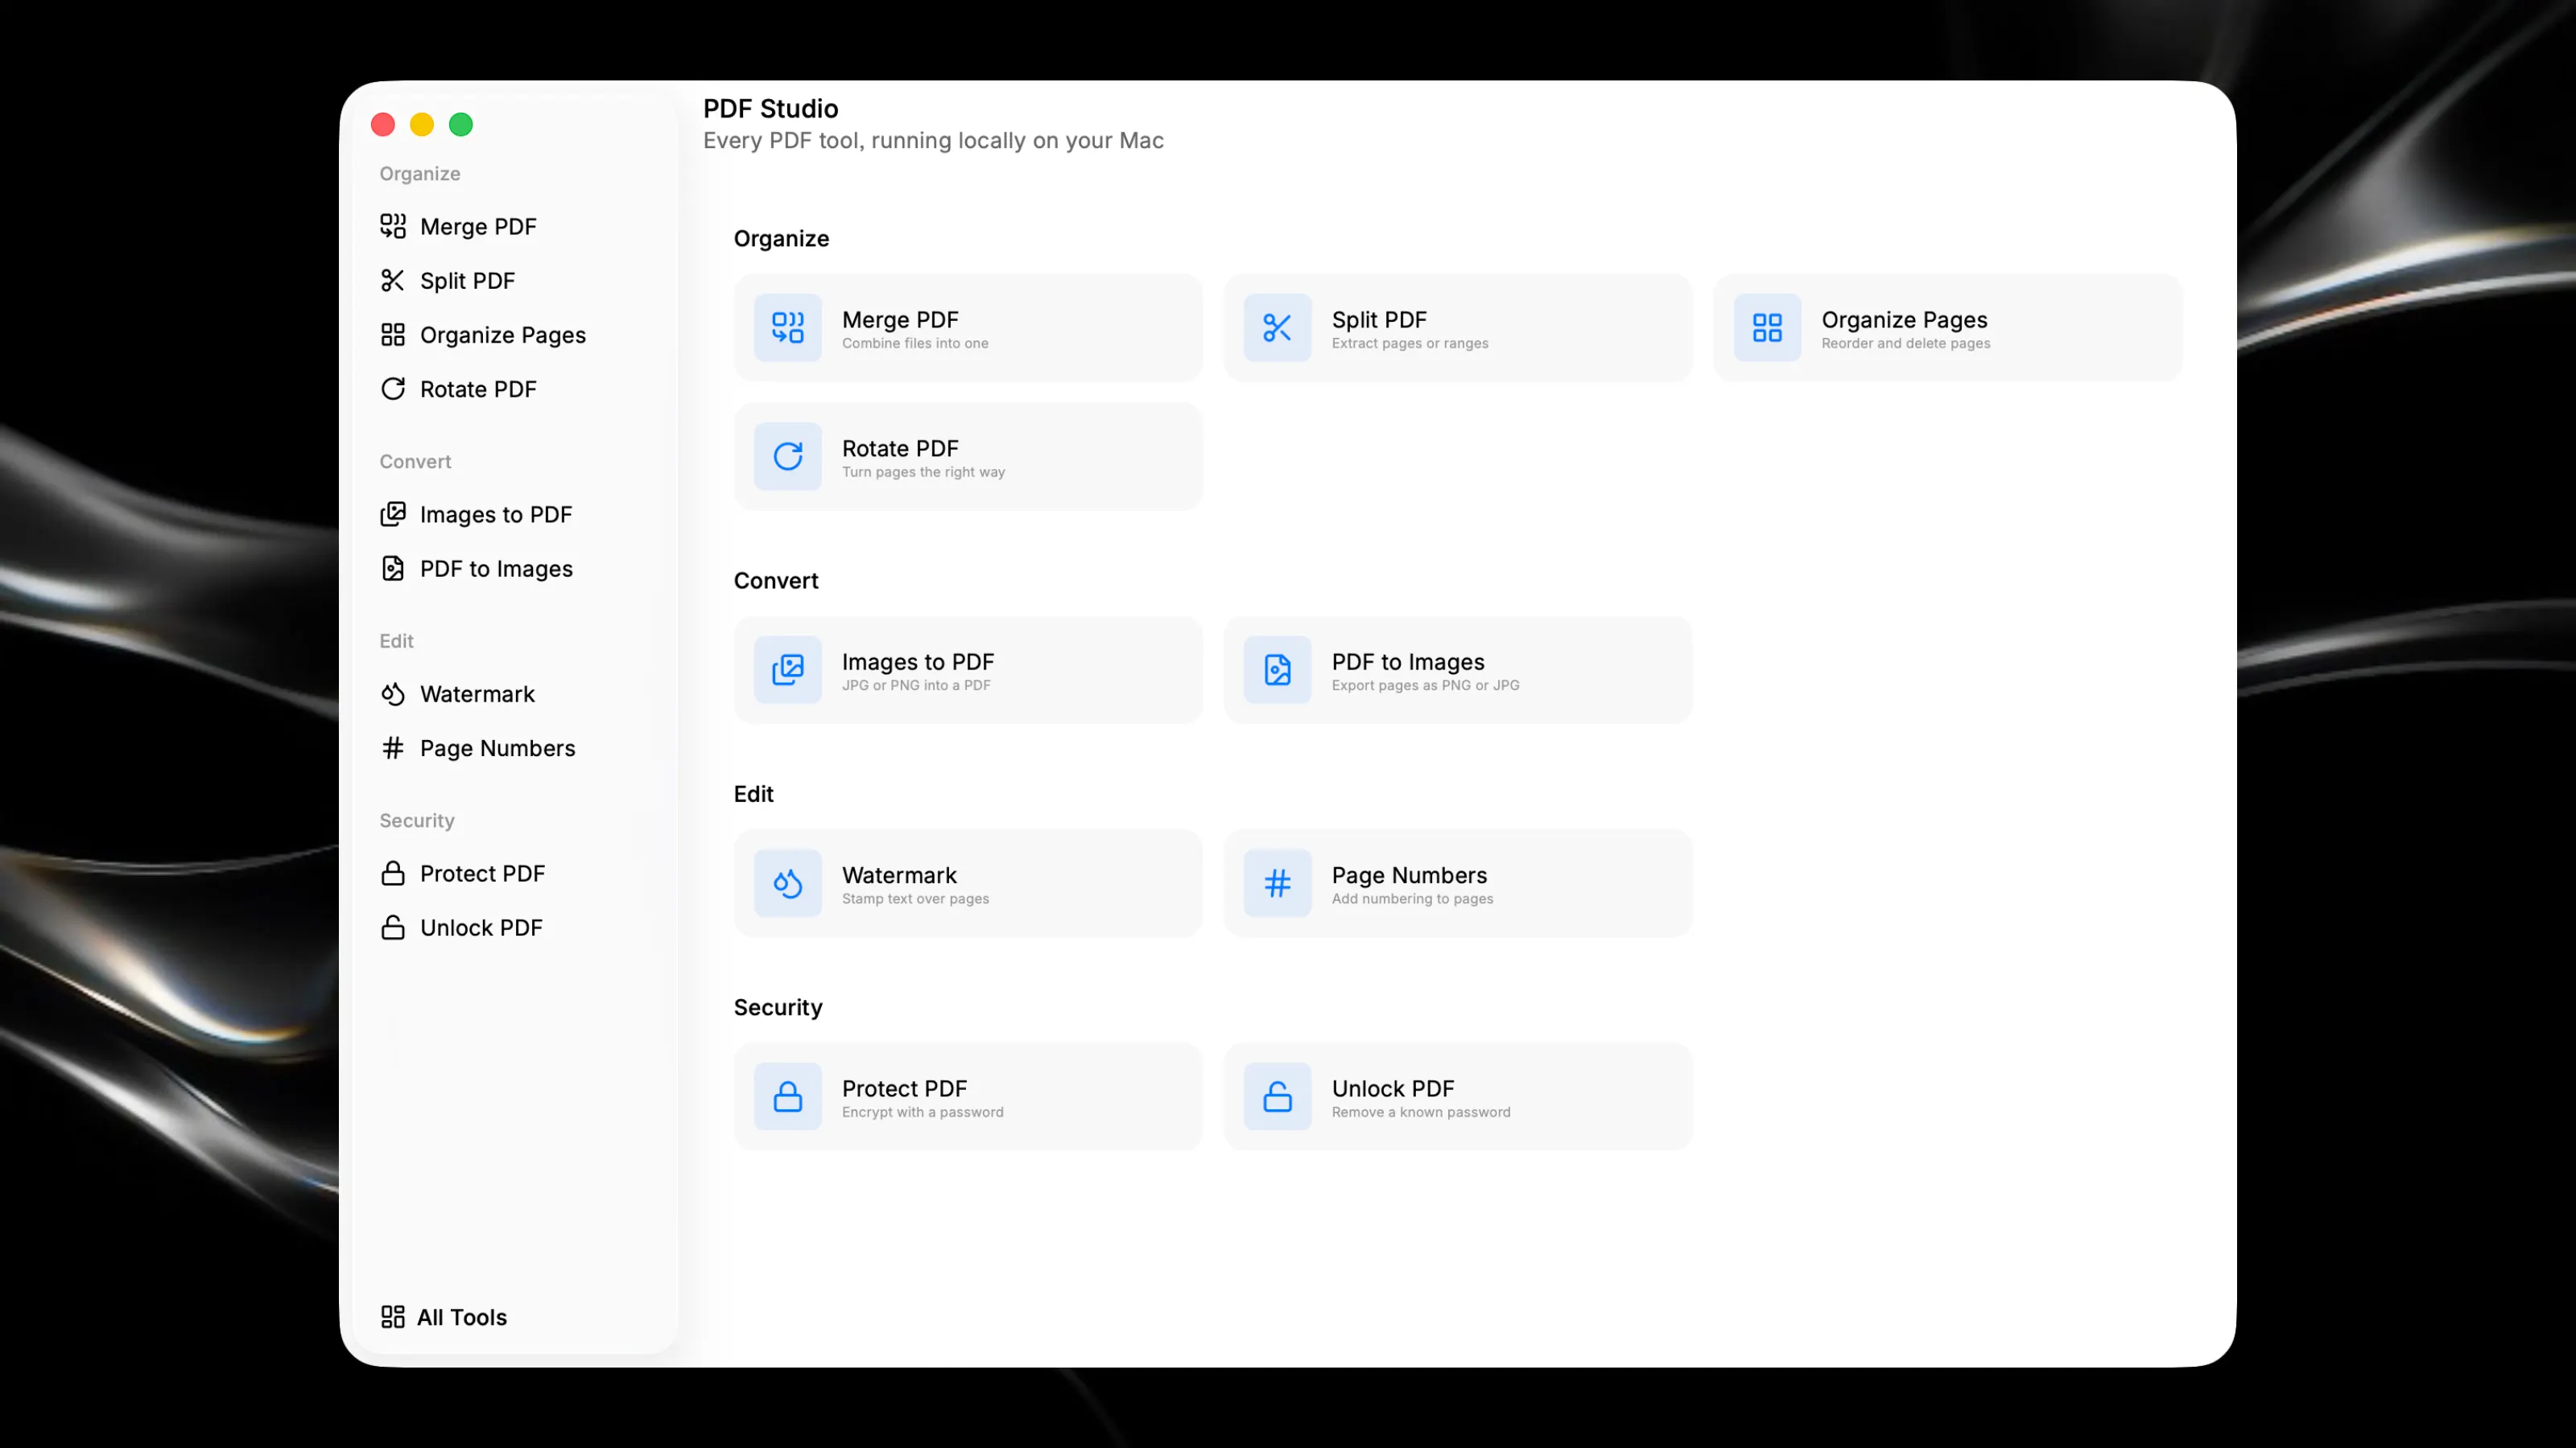Click 'Reorder and delete pages' description text

point(1906,343)
